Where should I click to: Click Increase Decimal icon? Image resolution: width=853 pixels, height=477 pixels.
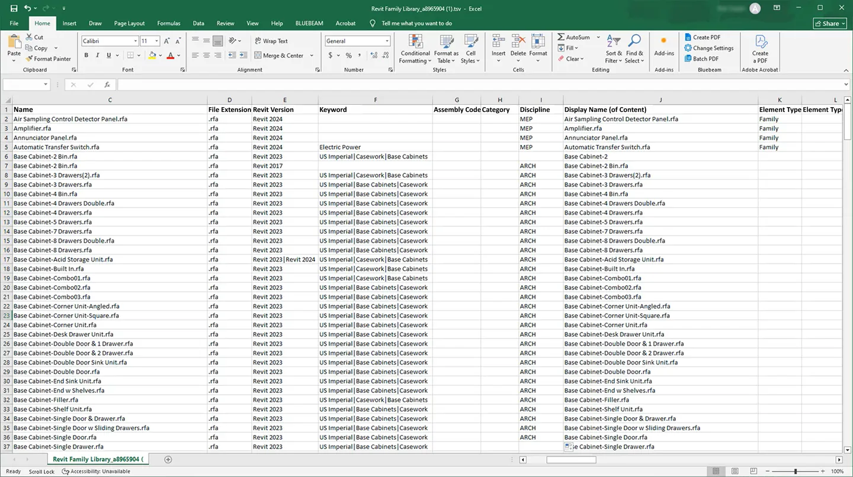375,56
